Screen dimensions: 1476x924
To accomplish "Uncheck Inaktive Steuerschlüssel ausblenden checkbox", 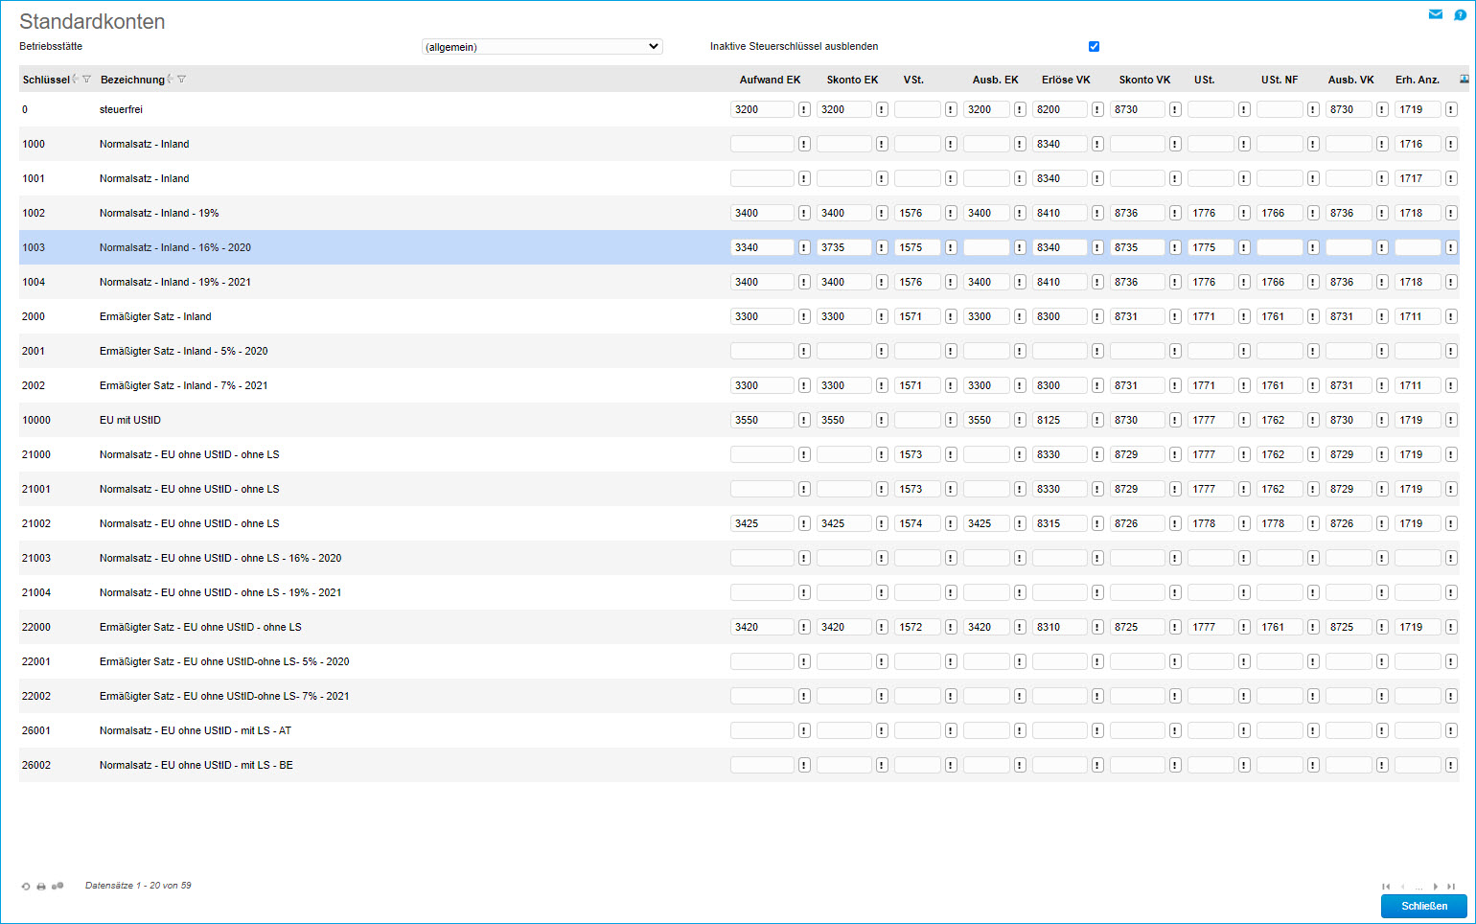I will coord(1094,47).
